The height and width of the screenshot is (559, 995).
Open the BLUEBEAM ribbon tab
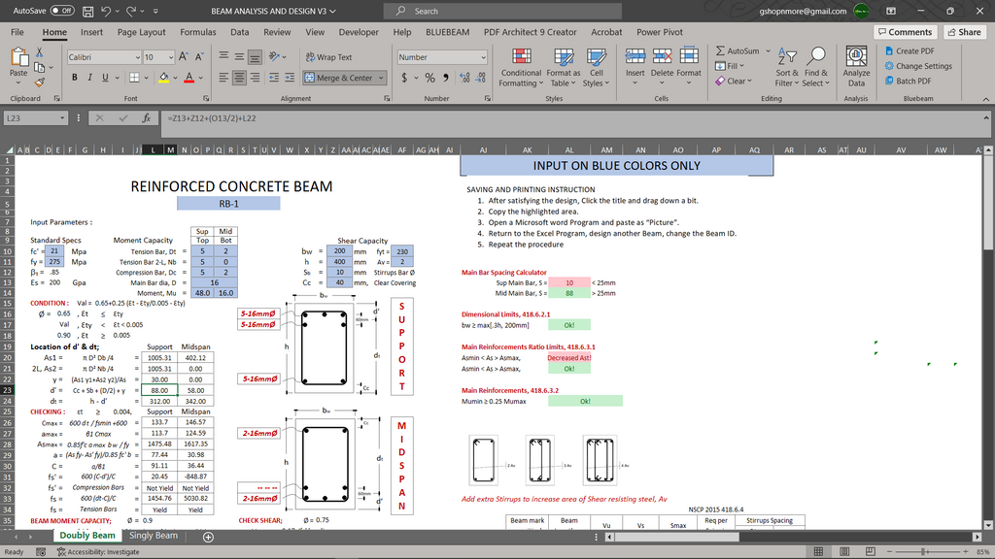[447, 32]
